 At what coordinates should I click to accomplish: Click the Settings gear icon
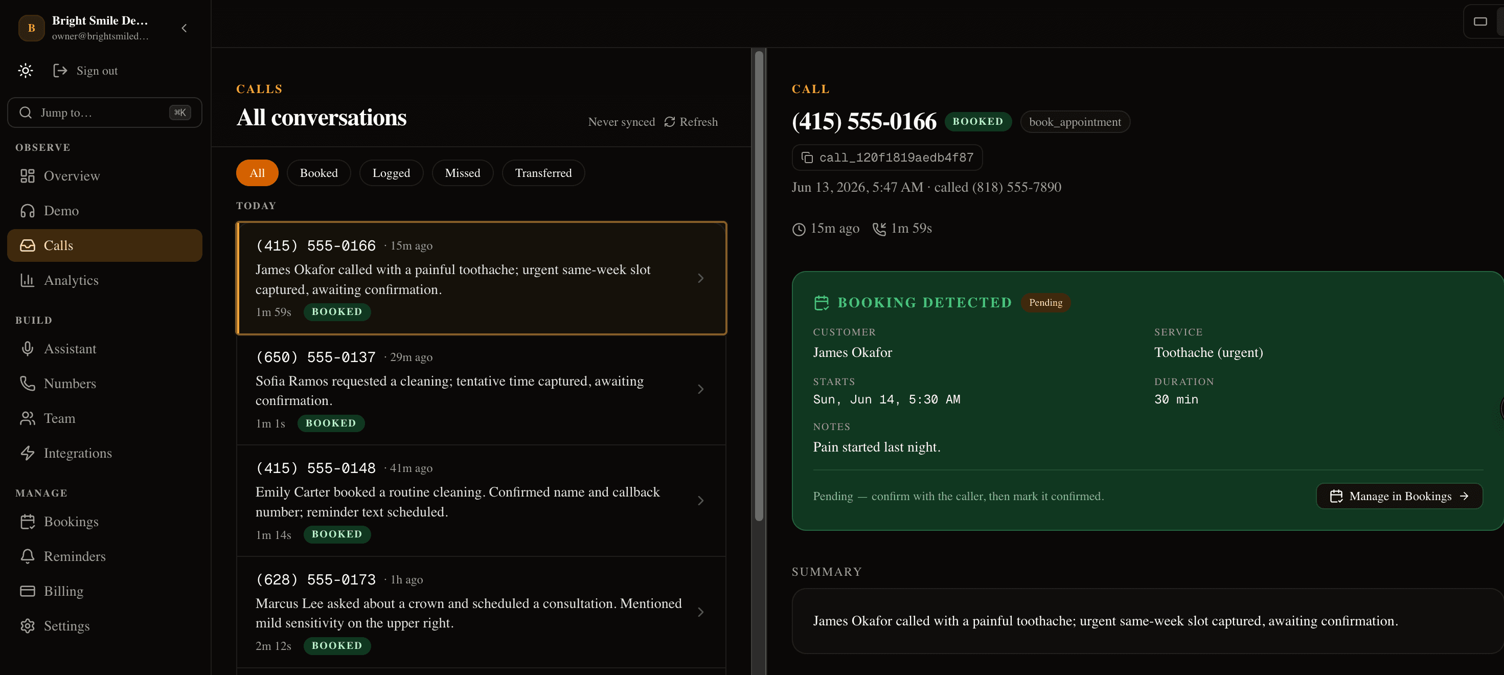[x=28, y=626]
